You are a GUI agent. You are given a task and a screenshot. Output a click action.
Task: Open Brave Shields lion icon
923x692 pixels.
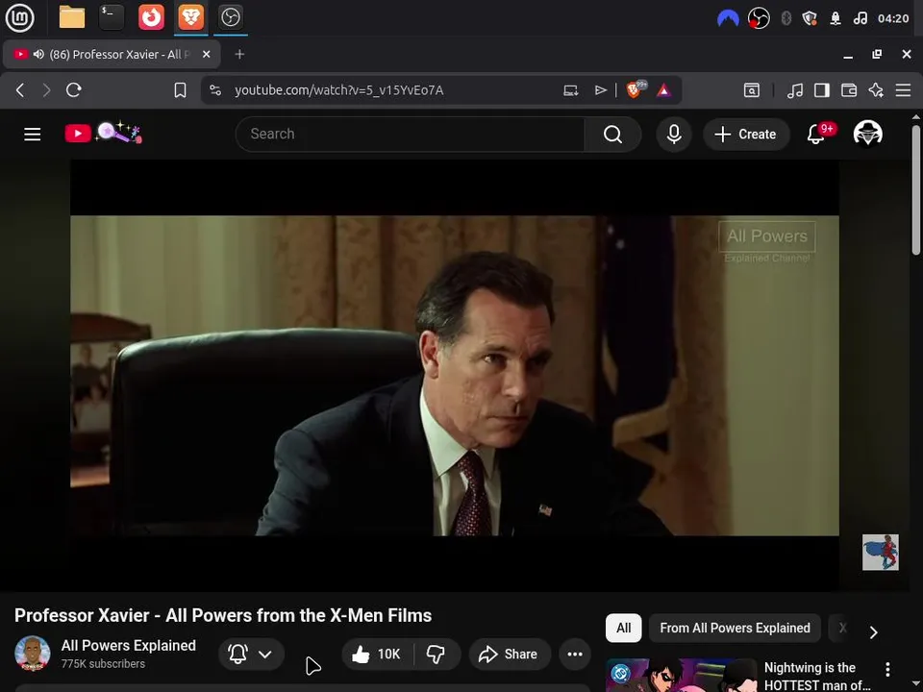click(x=636, y=89)
